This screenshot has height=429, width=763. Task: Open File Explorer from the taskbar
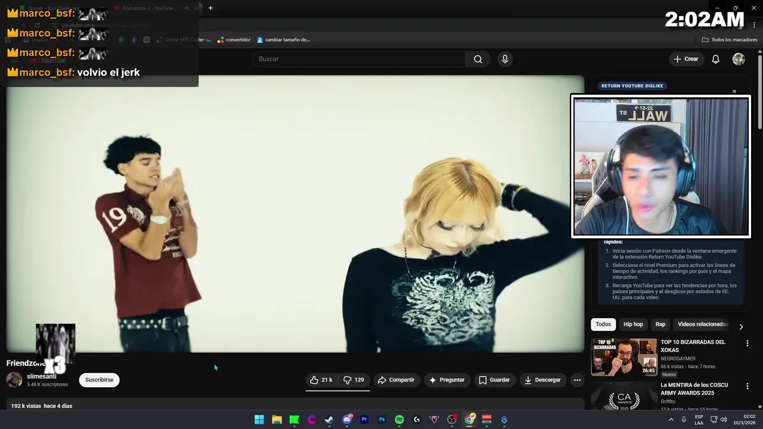pos(277,419)
